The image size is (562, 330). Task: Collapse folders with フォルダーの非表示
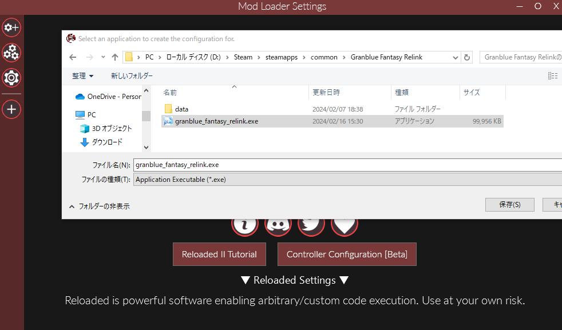point(99,206)
